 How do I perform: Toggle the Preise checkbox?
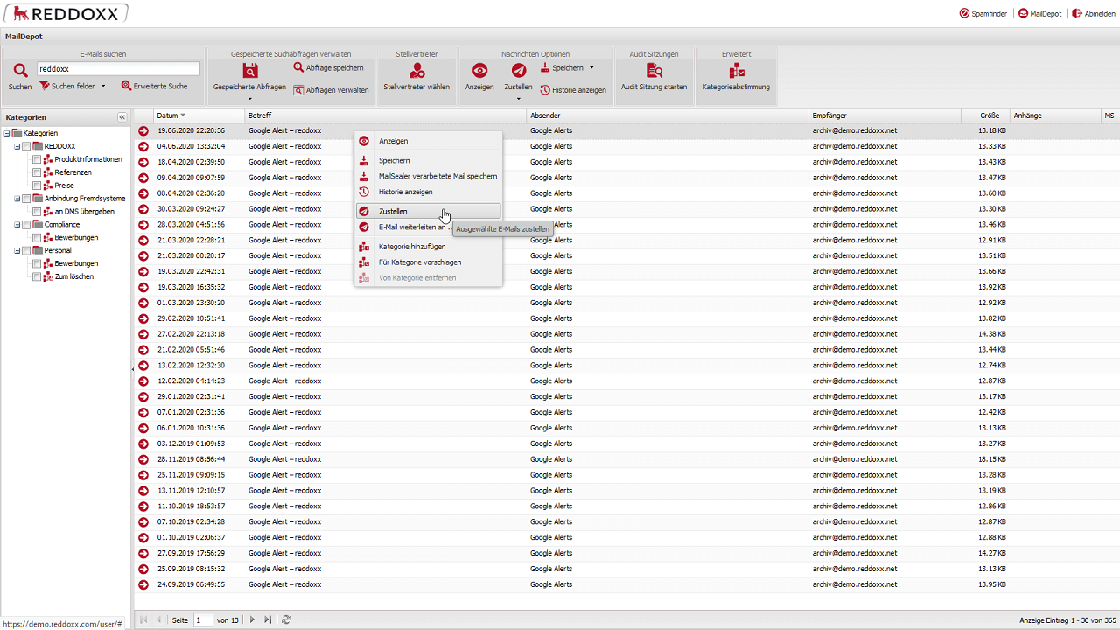[37, 185]
